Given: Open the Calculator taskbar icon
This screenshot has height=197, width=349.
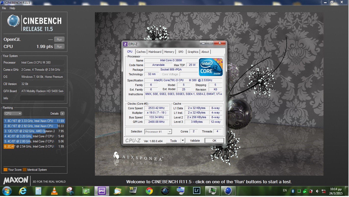Looking at the screenshot, I should pyautogui.click(x=38, y=191).
